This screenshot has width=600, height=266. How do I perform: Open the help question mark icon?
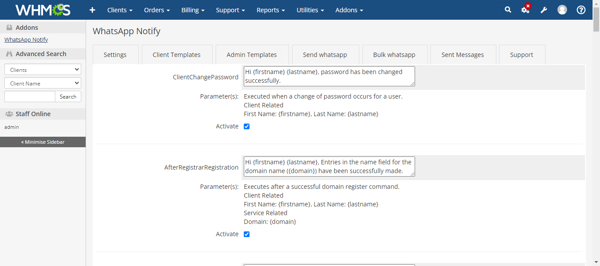point(581,10)
